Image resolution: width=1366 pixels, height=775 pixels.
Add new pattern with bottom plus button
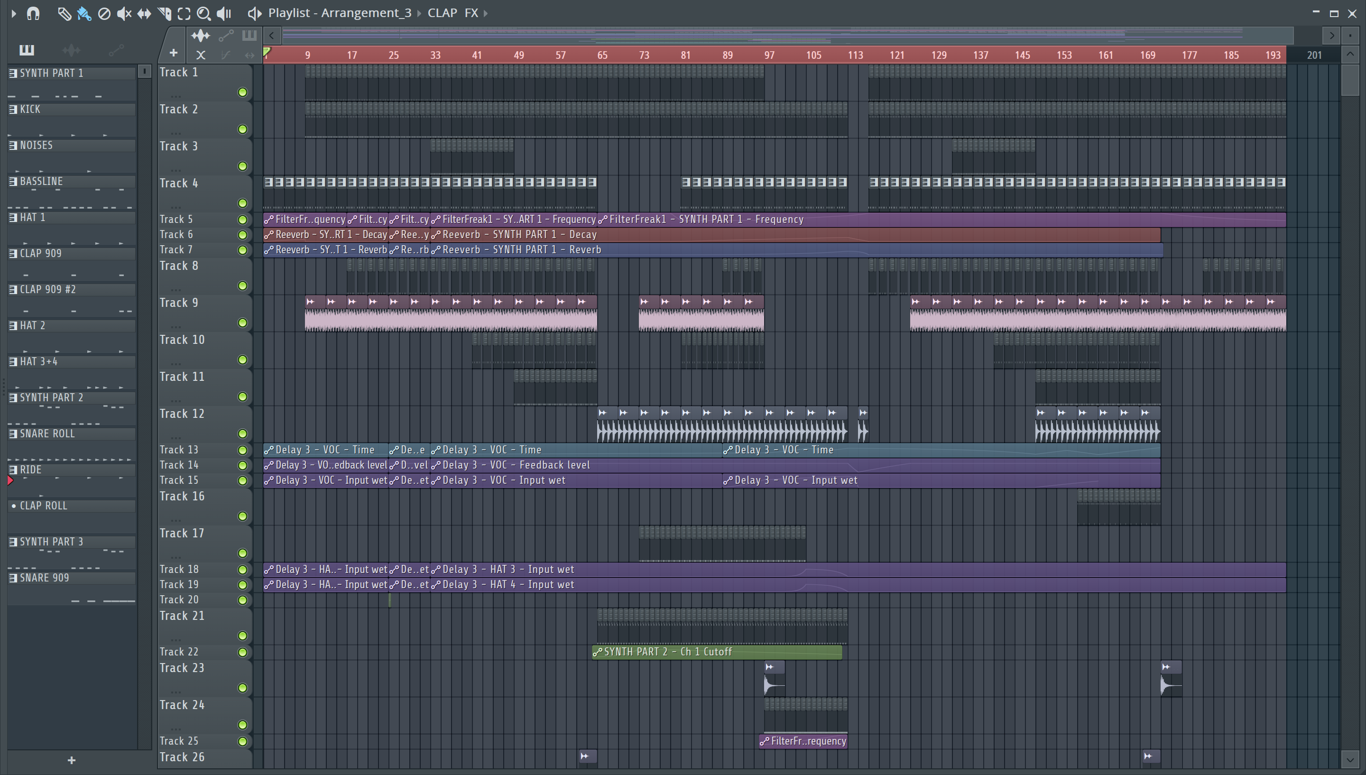[72, 760]
